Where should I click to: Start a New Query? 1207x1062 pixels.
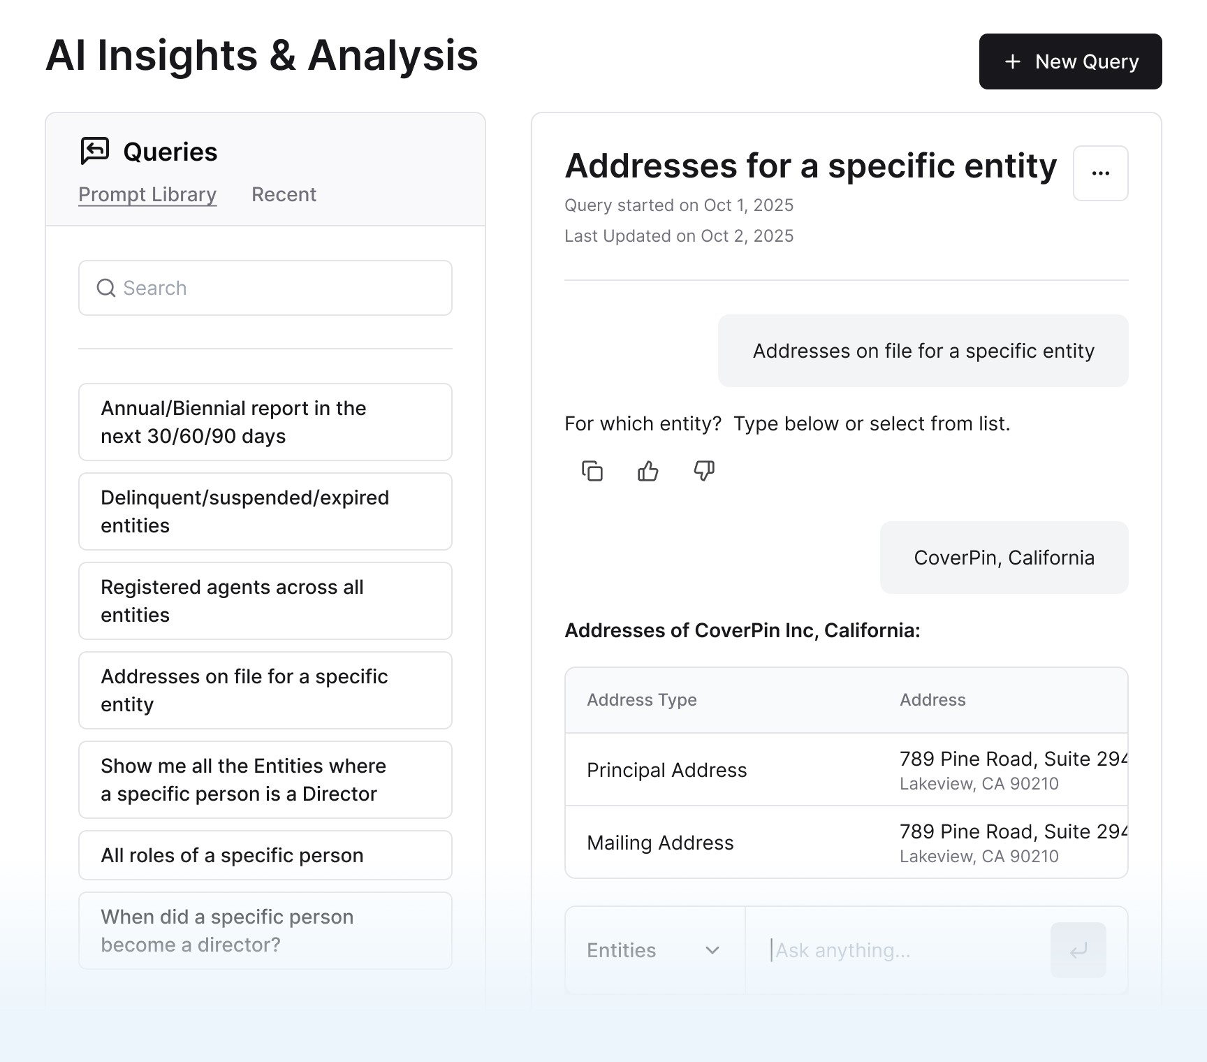pos(1071,61)
